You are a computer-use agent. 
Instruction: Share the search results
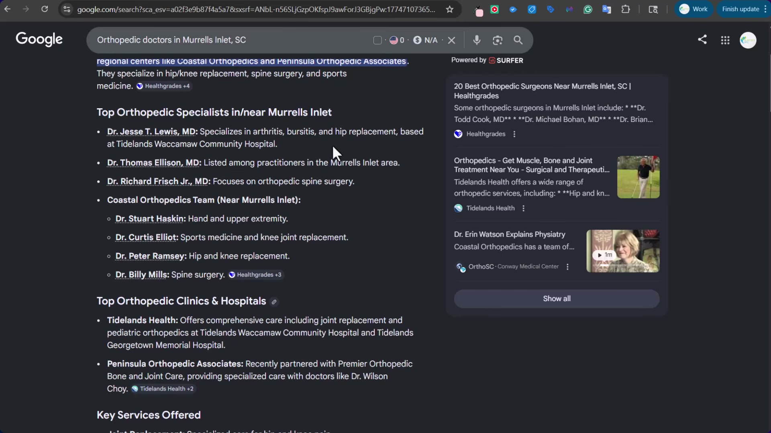pyautogui.click(x=702, y=39)
